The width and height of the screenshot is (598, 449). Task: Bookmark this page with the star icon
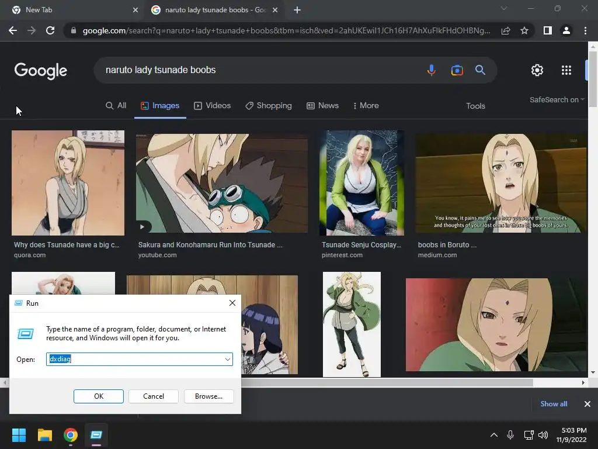point(524,30)
